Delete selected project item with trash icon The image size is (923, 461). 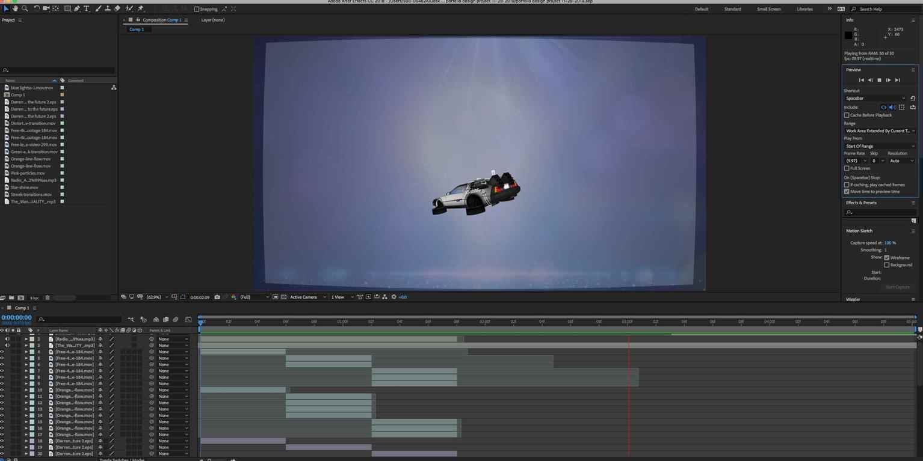coord(48,298)
